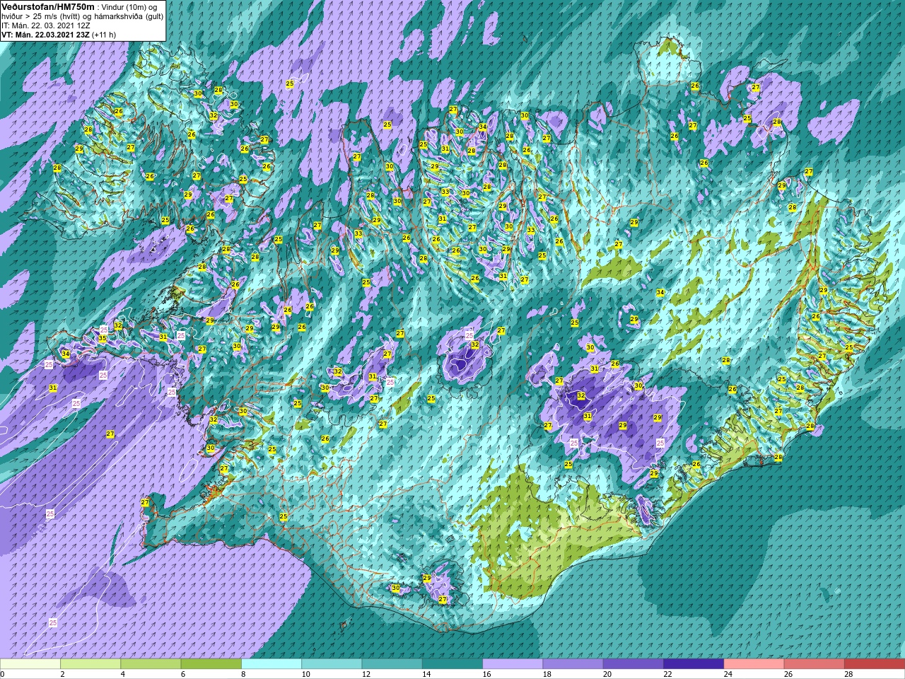The width and height of the screenshot is (905, 679).
Task: Click the '0' tick label on the color scale
Action: (x=3, y=674)
